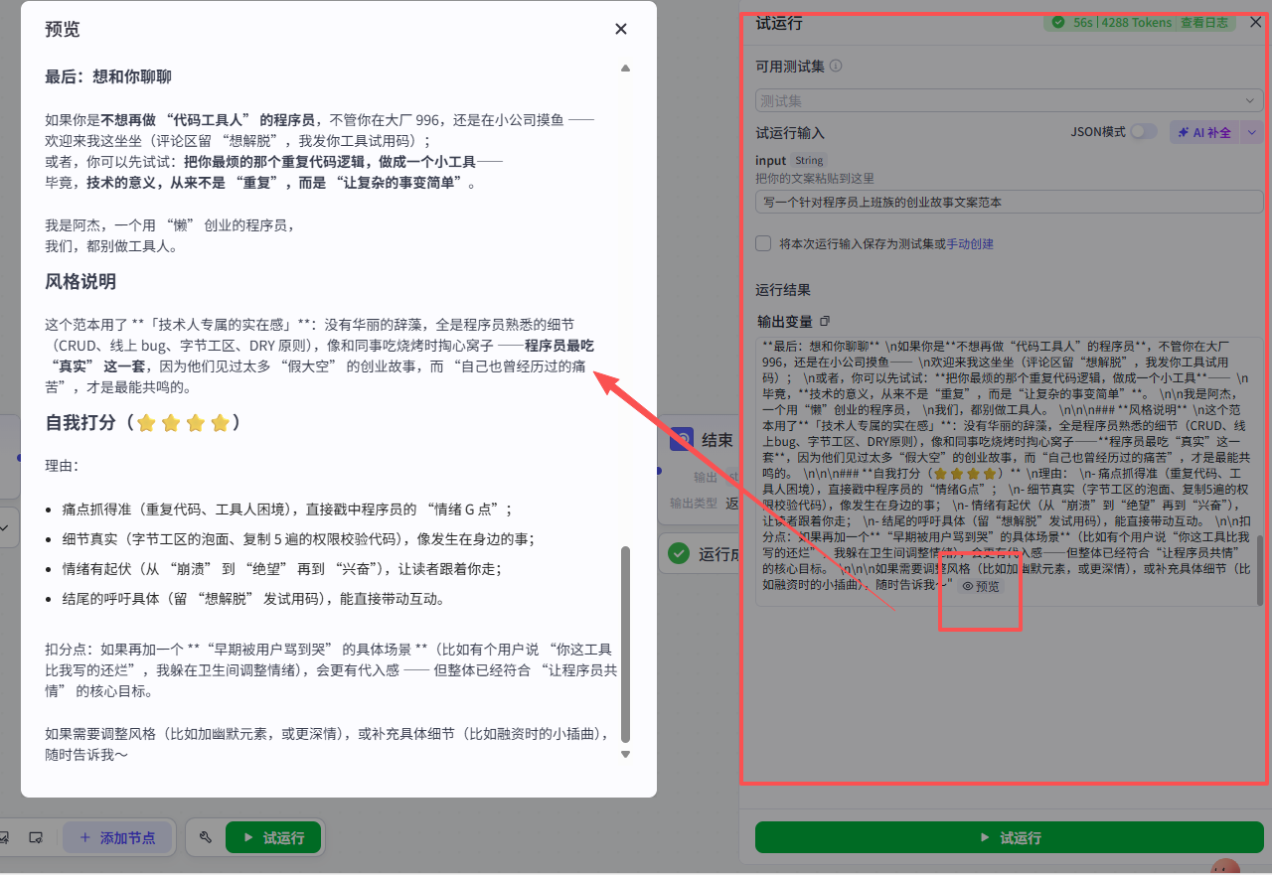Viewport: 1272px width, 875px height.
Task: Click the 手动创建 link
Action: tap(970, 243)
